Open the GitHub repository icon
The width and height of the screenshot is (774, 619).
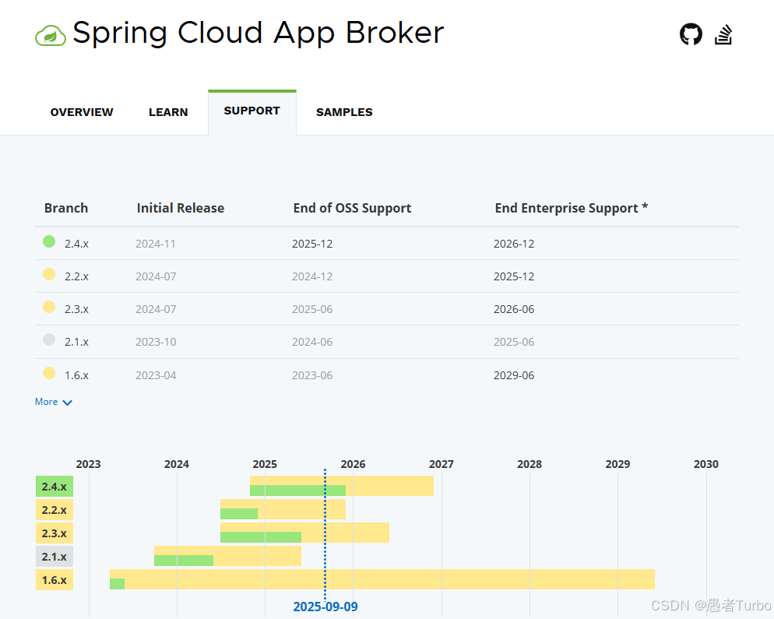tap(691, 34)
